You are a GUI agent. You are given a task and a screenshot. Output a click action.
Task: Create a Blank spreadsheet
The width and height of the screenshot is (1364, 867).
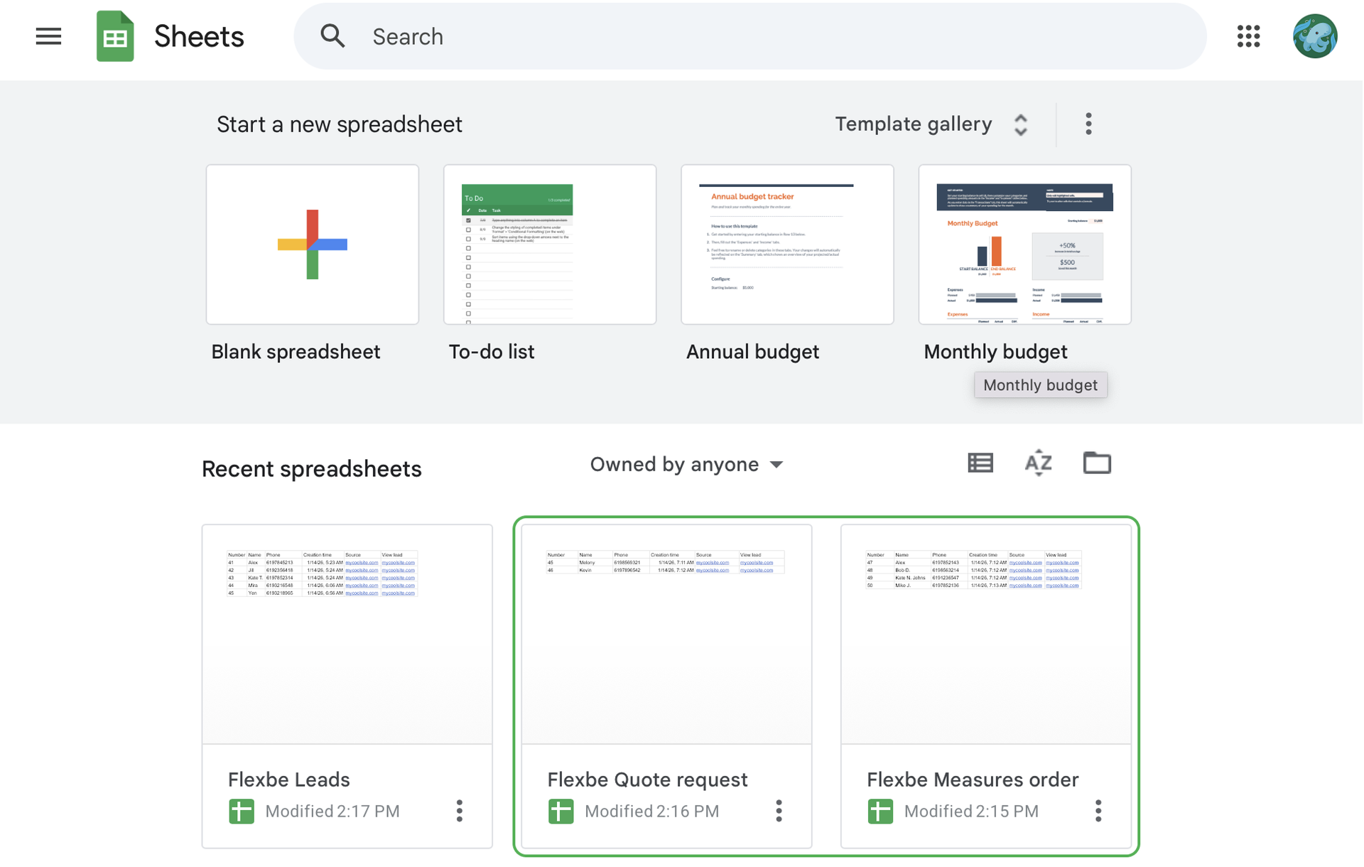[313, 245]
